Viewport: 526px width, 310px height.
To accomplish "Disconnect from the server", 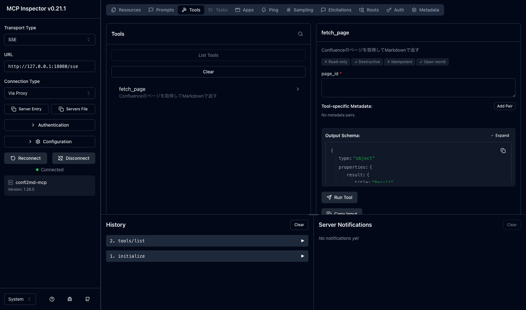I will click(74, 158).
